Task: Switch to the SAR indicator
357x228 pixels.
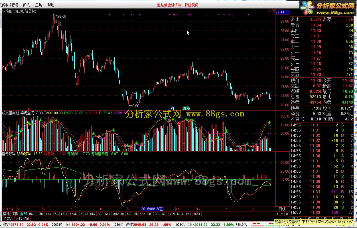Action: [x=143, y=214]
